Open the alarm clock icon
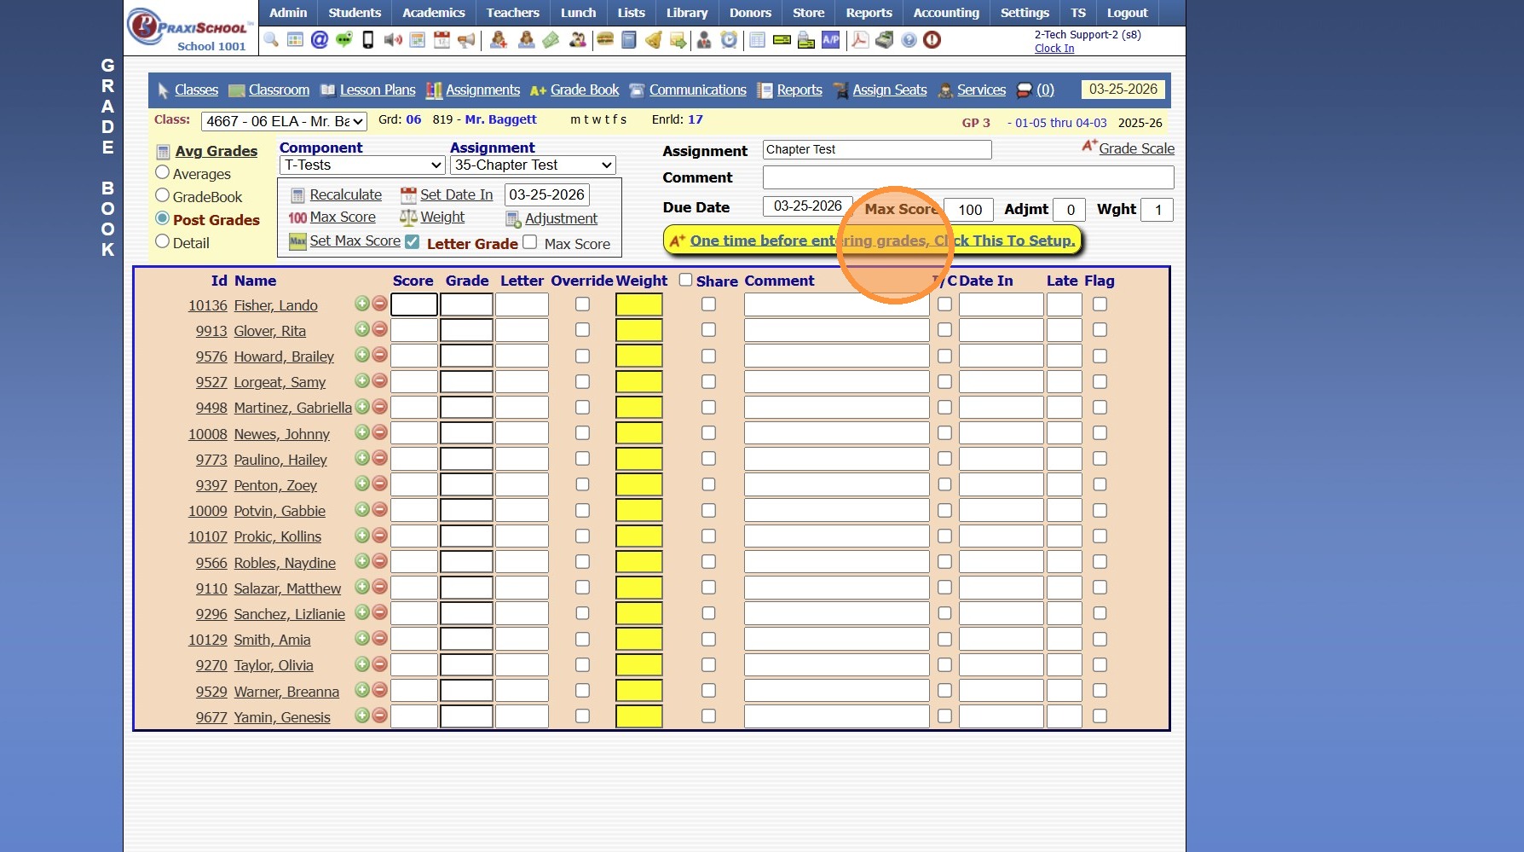This screenshot has width=1524, height=852. point(729,39)
